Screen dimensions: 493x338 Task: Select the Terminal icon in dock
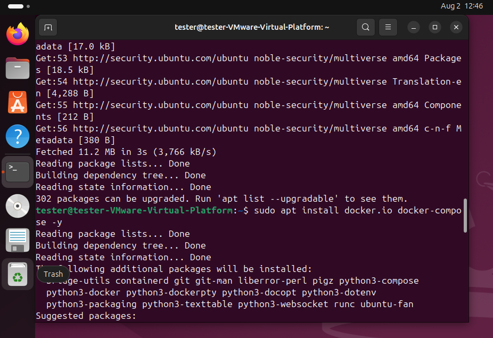(18, 172)
